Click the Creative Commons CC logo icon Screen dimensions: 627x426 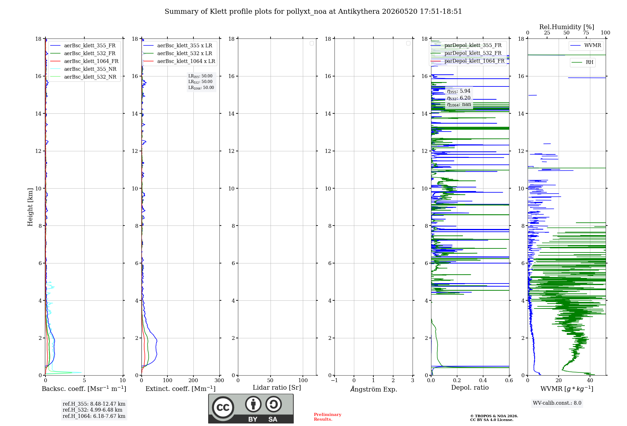pyautogui.click(x=223, y=408)
